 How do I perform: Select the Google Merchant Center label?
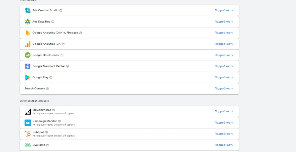point(49,66)
